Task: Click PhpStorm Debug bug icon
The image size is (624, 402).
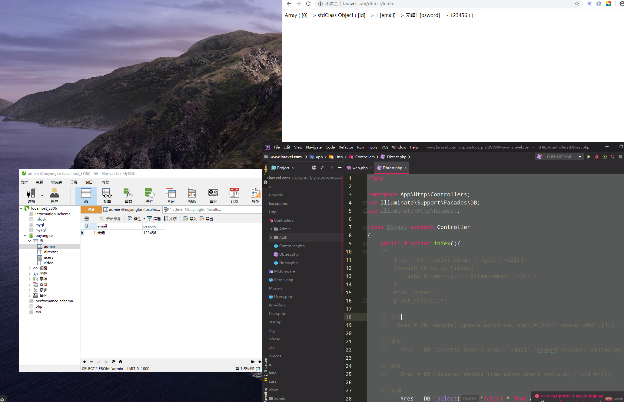Action: click(597, 157)
